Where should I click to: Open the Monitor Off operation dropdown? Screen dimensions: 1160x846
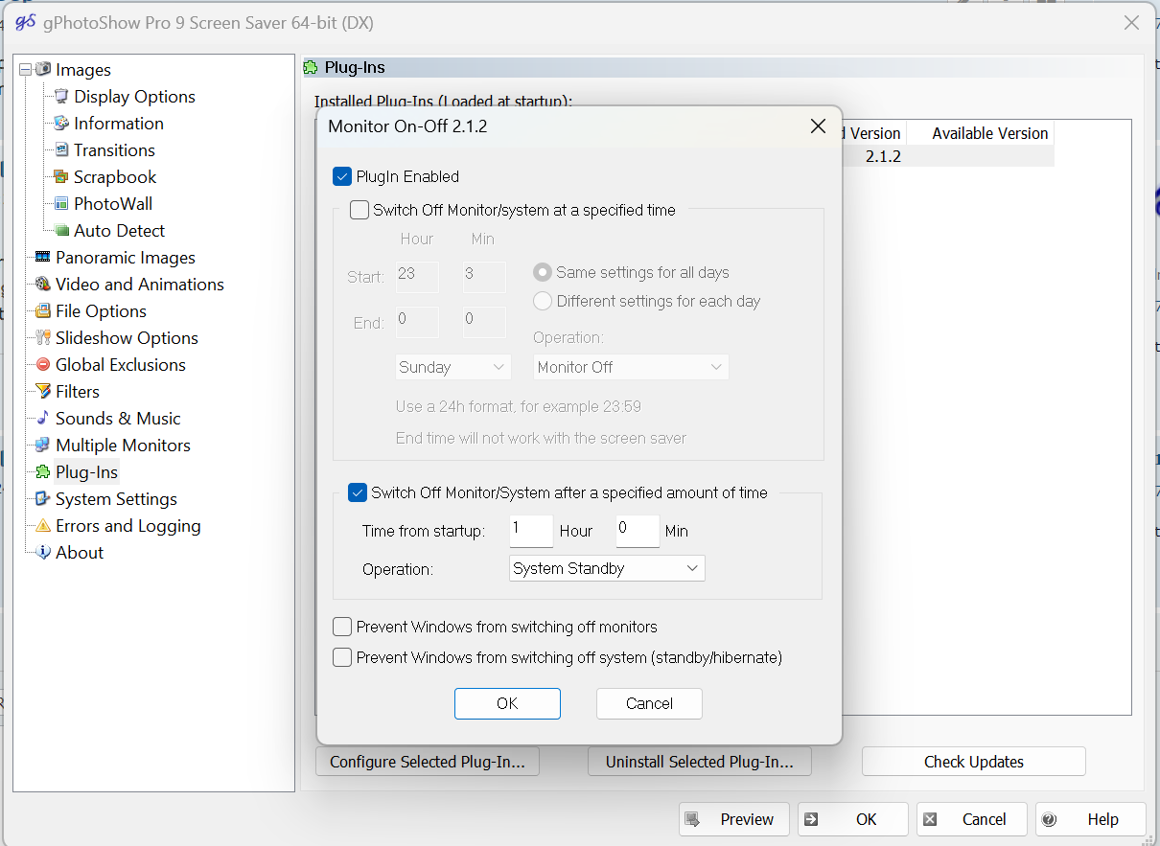coord(631,367)
